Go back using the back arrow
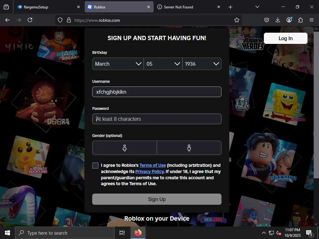 [7, 20]
